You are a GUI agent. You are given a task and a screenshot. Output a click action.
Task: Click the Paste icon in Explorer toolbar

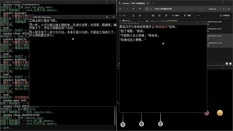(146, 15)
